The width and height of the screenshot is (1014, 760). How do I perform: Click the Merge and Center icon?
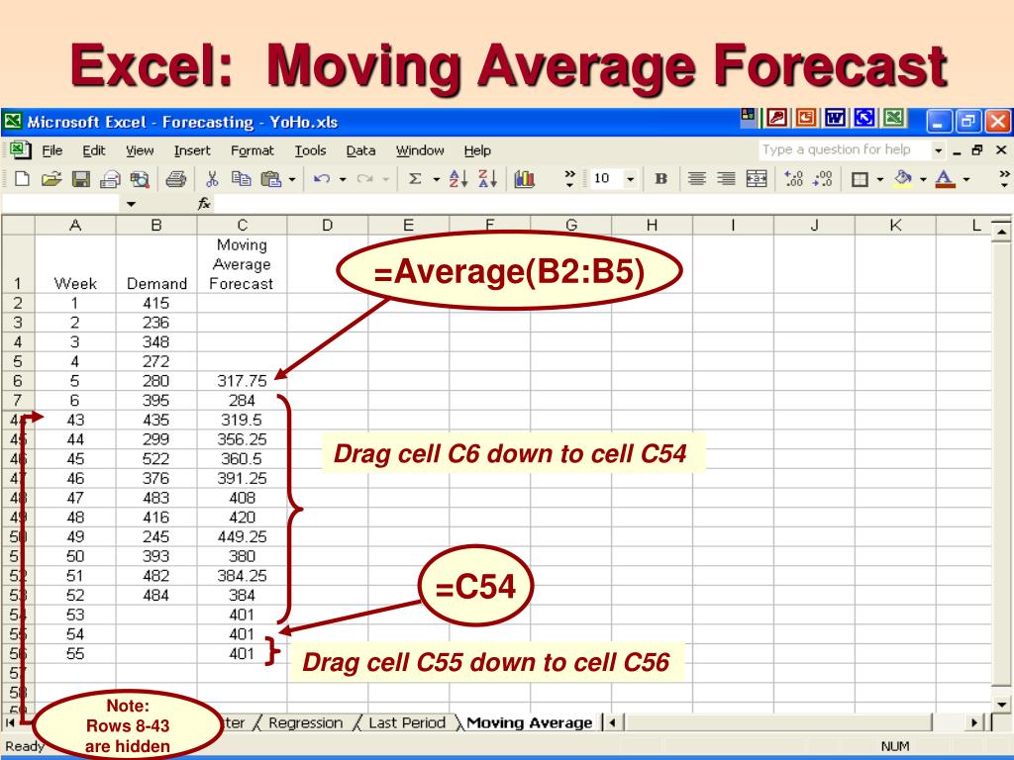pos(756,179)
